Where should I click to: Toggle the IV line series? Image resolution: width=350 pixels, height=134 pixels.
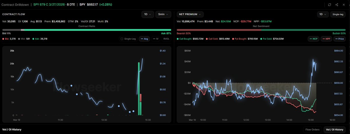(x=155, y=39)
